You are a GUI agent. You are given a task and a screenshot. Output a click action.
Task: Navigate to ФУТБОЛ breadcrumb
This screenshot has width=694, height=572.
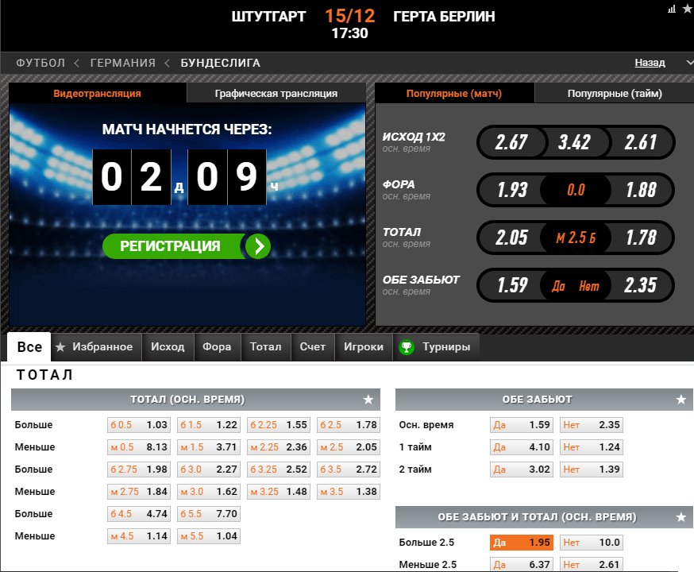[40, 63]
